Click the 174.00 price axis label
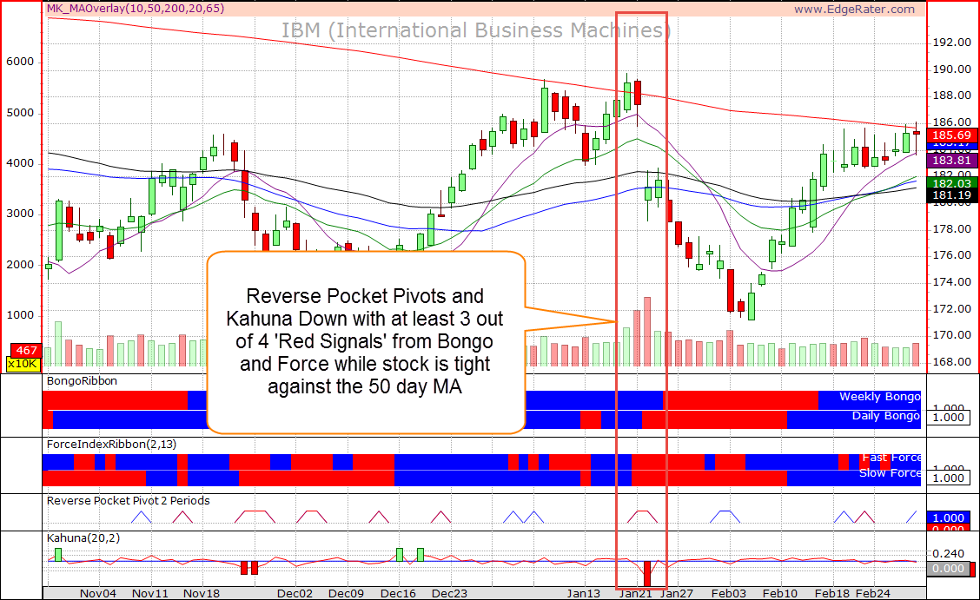 [952, 282]
